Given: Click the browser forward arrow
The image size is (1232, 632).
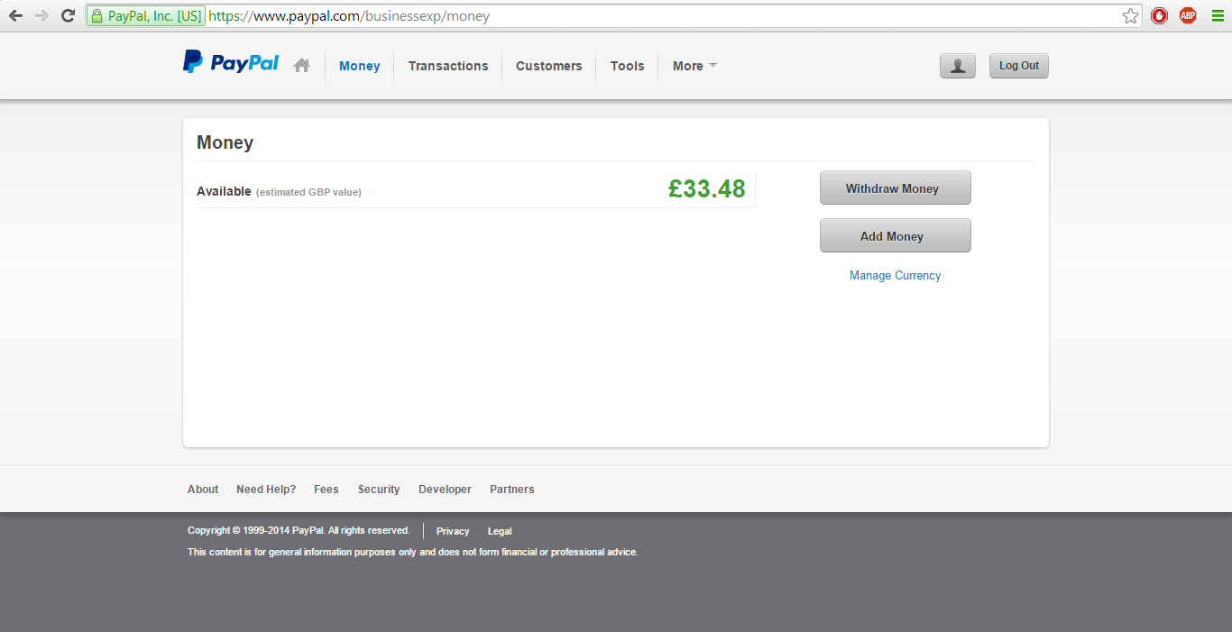Looking at the screenshot, I should click(41, 16).
